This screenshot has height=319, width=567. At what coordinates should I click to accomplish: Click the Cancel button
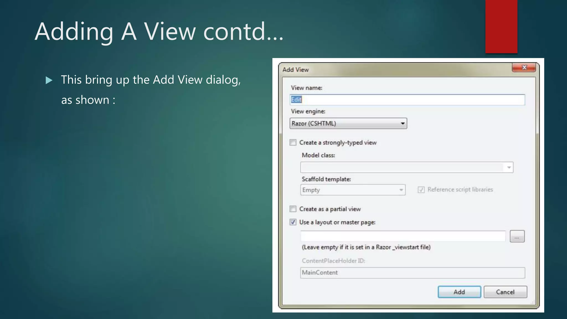click(x=505, y=292)
